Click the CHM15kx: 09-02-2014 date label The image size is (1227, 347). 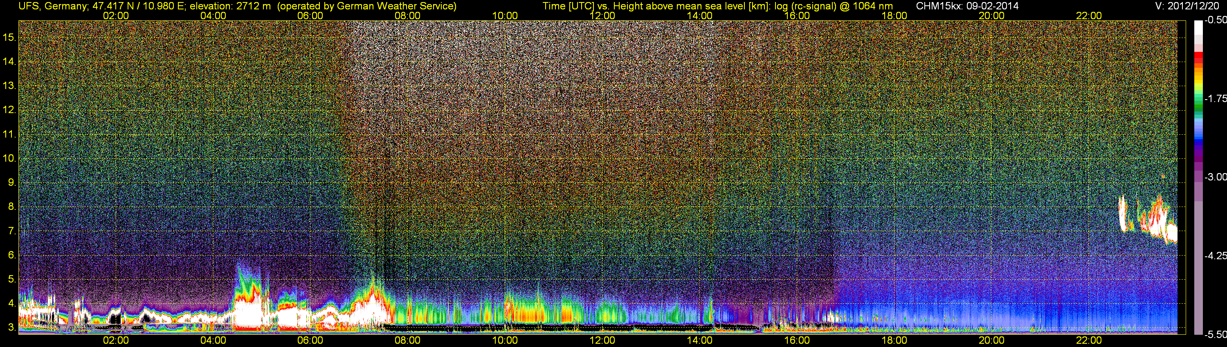click(x=967, y=6)
